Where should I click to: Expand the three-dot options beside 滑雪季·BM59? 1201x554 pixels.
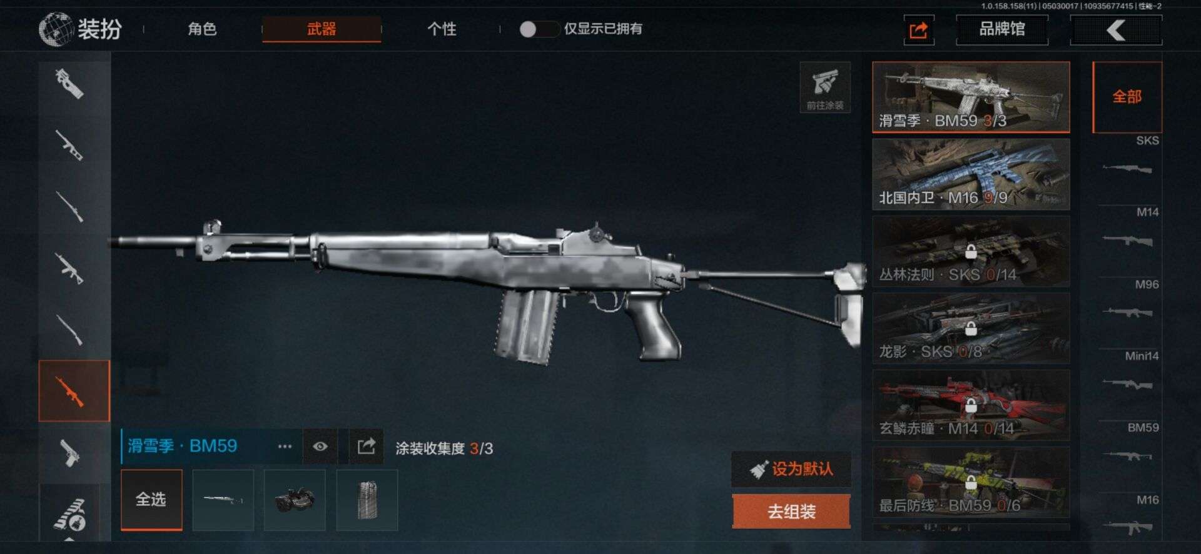[285, 446]
